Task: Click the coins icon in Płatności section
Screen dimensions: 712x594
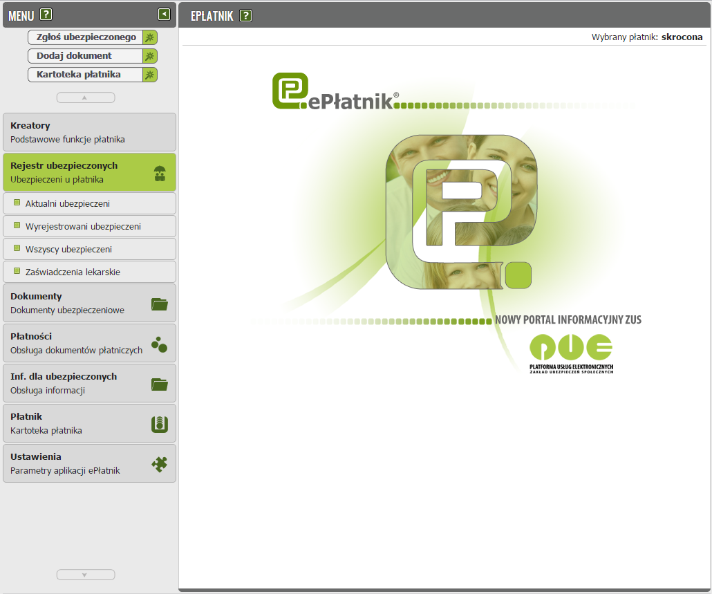Action: click(160, 344)
